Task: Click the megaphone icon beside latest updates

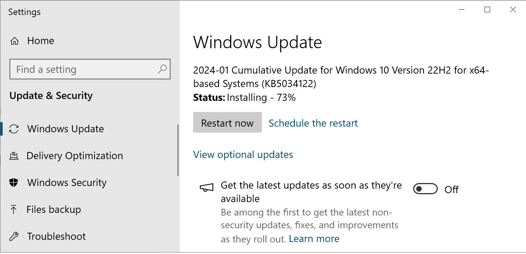Action: [207, 187]
